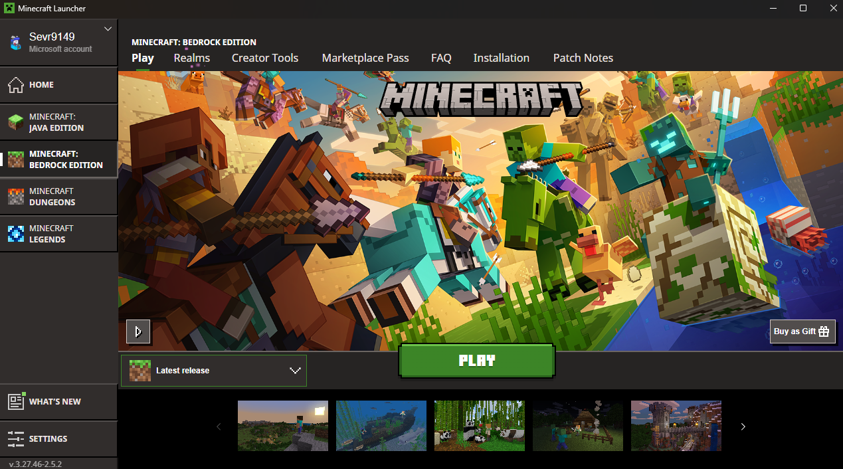Viewport: 843px width, 469px height.
Task: Click the play-video button on the banner
Action: [138, 331]
